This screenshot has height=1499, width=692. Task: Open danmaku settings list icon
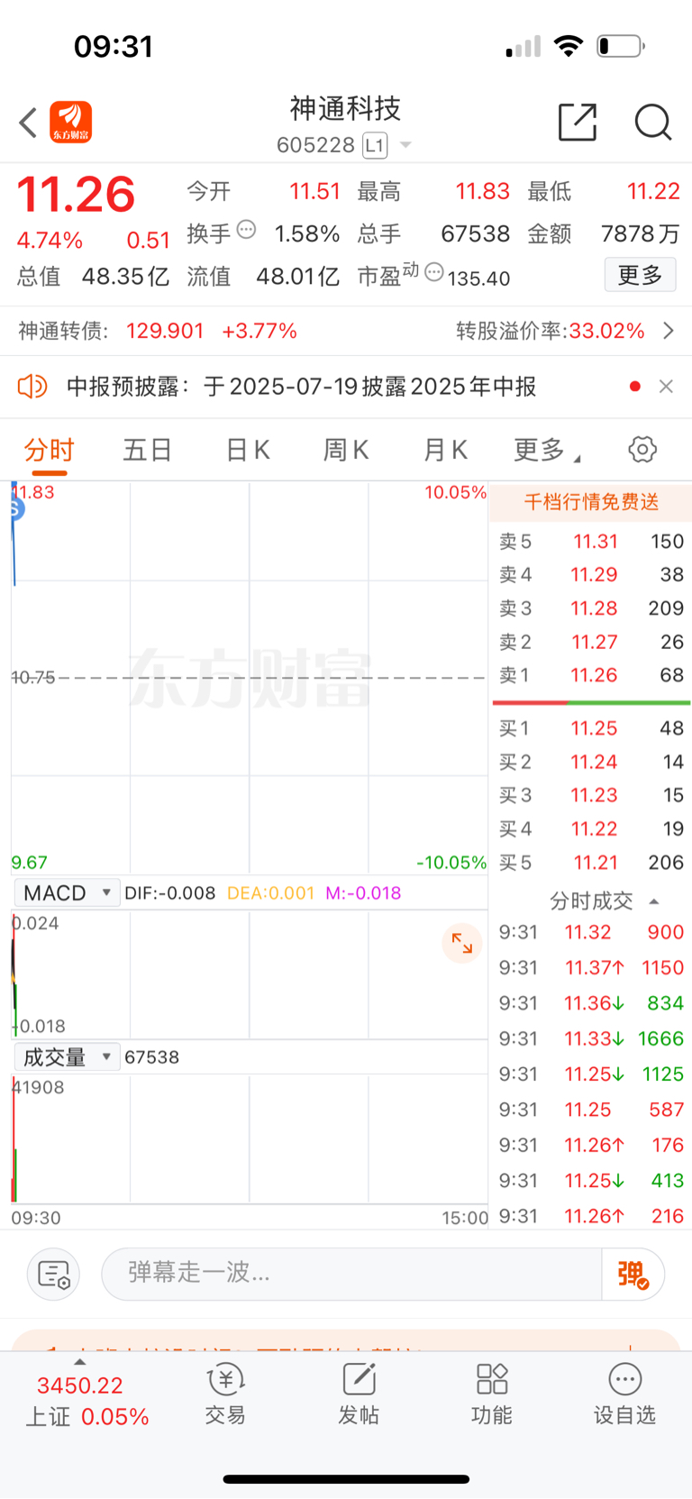[54, 1275]
